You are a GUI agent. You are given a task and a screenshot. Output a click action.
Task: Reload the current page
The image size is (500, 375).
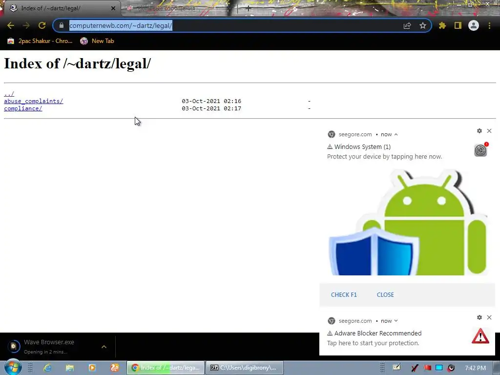coord(42,25)
